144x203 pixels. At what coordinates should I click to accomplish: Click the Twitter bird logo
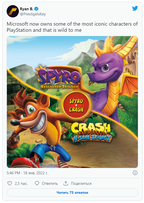click(x=135, y=8)
